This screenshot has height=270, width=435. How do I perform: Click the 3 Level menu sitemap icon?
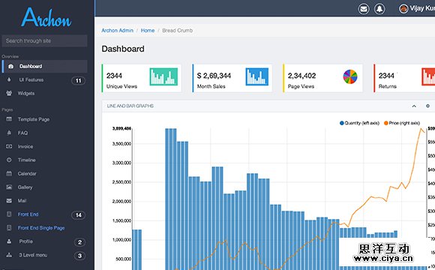9,255
